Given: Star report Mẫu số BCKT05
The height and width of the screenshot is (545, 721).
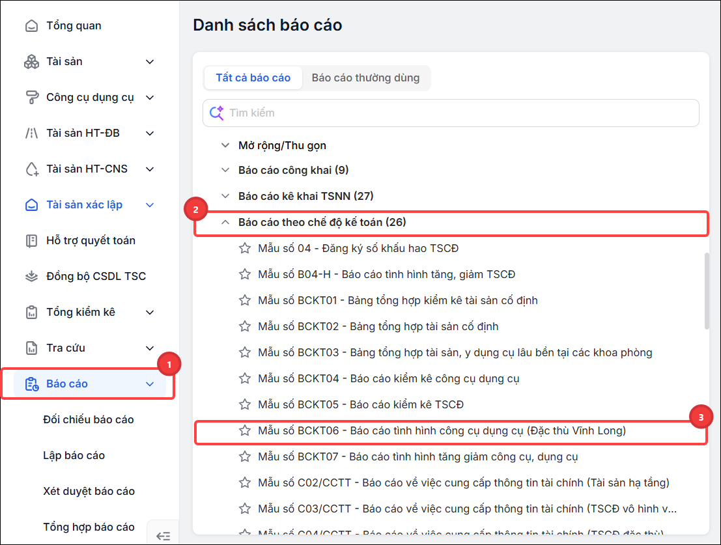Looking at the screenshot, I should (245, 405).
